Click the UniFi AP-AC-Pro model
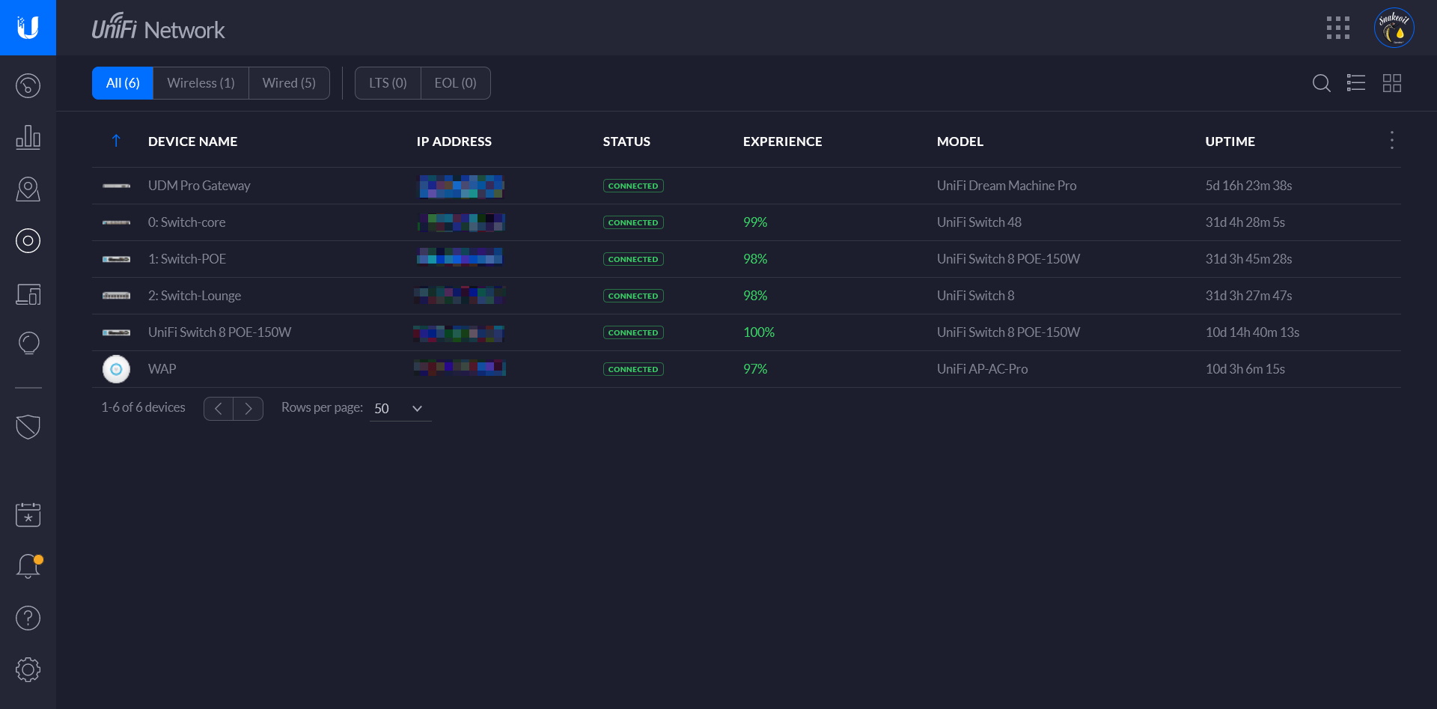This screenshot has width=1437, height=709. 982,369
